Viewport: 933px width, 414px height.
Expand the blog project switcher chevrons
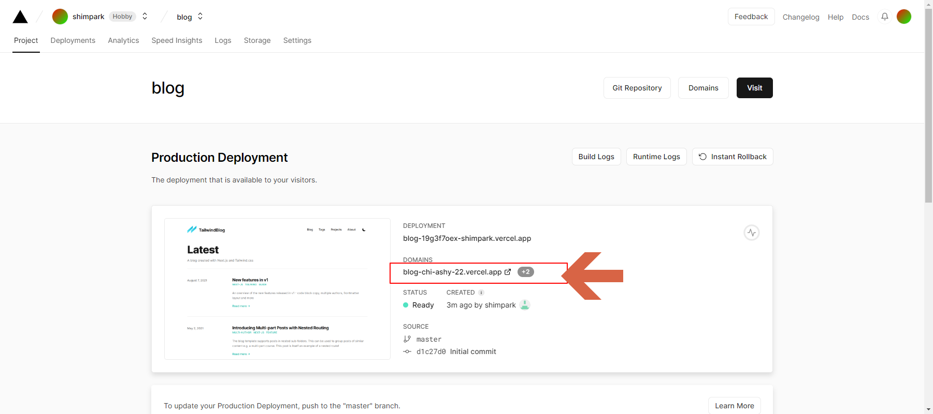coord(200,17)
